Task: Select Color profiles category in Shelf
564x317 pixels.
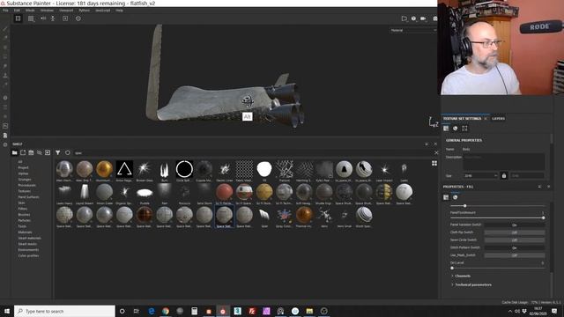Action: click(x=28, y=255)
